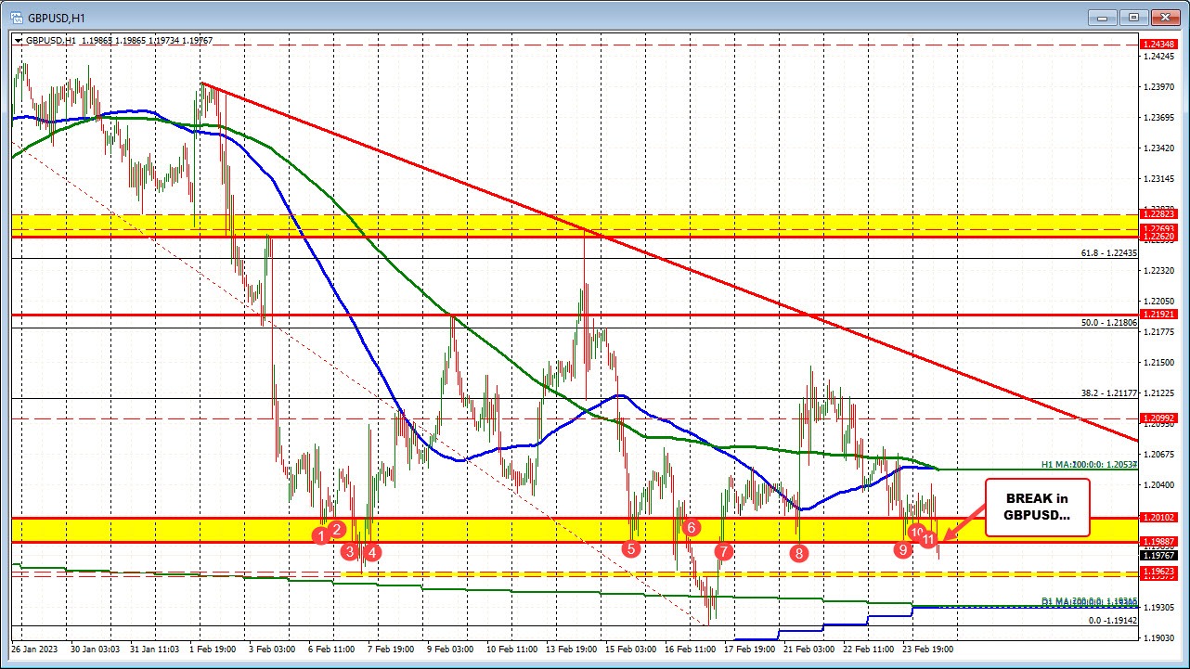The width and height of the screenshot is (1190, 669).
Task: Click the 1.19623 orange price label
Action: [1160, 573]
